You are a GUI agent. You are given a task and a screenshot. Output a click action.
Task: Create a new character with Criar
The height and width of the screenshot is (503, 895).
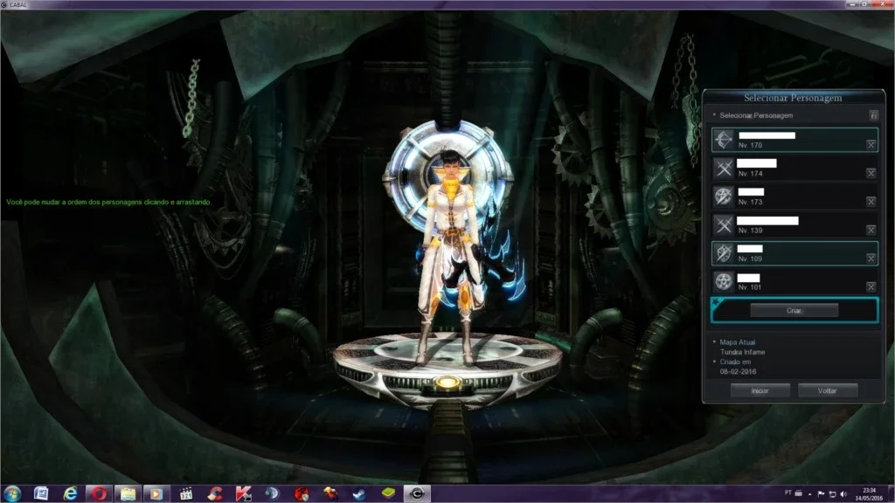794,310
